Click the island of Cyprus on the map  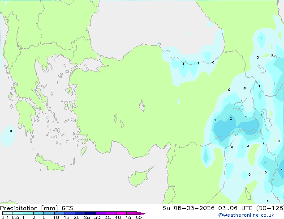click(x=140, y=177)
